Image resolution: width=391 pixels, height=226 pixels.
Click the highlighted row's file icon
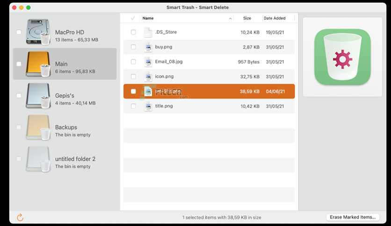point(148,92)
